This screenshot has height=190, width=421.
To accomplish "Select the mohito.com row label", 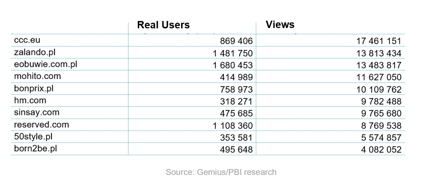I will tap(37, 76).
